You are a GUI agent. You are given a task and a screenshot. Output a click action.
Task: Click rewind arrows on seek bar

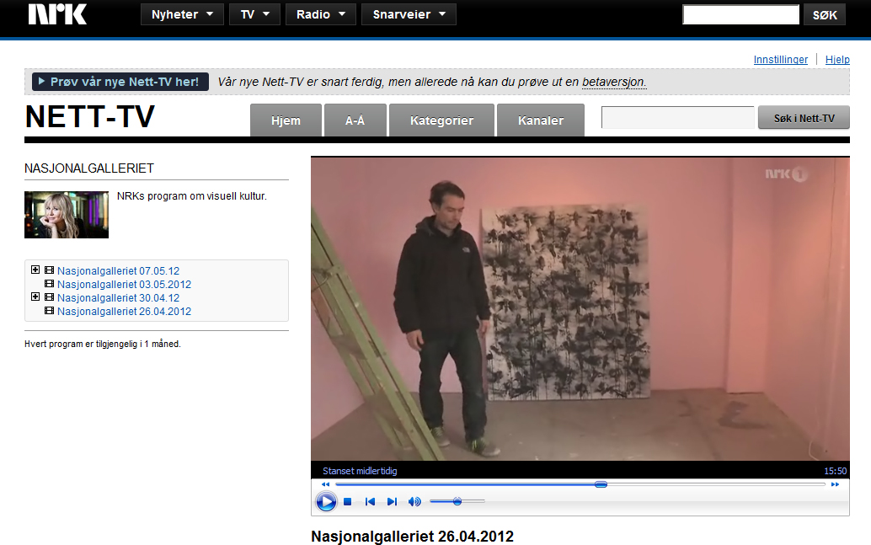point(325,484)
